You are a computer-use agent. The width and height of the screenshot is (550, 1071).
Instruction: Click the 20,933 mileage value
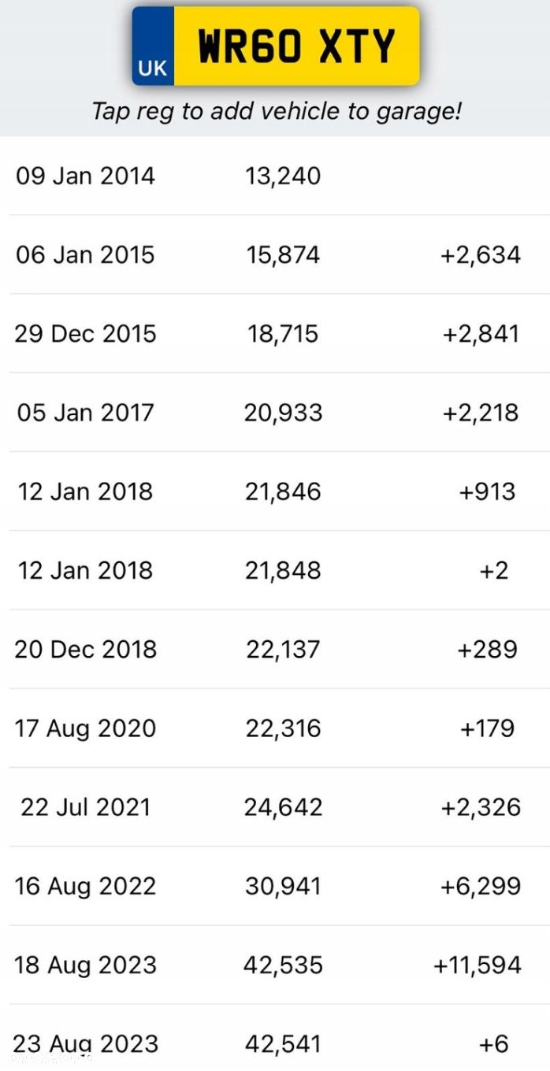pos(283,413)
